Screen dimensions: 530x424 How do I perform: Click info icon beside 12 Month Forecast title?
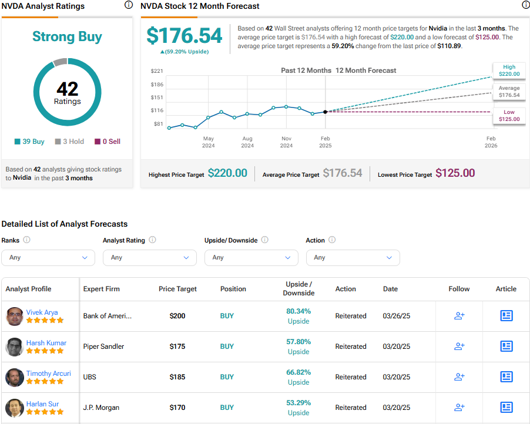coord(525,5)
